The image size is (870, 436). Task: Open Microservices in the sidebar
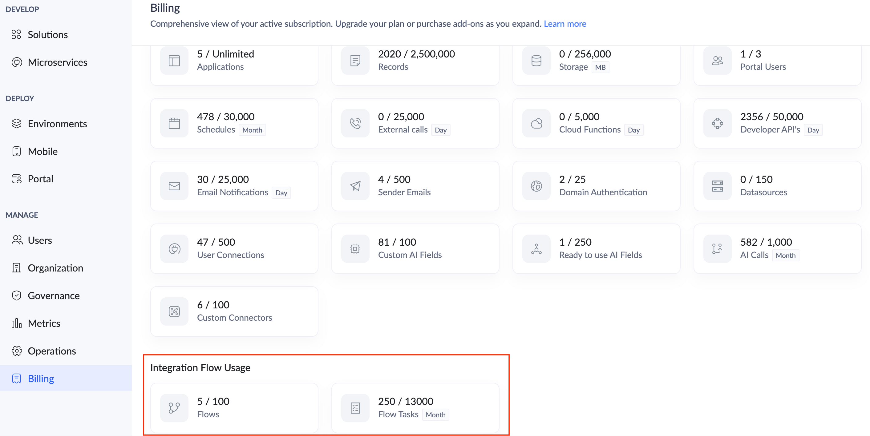coord(57,62)
